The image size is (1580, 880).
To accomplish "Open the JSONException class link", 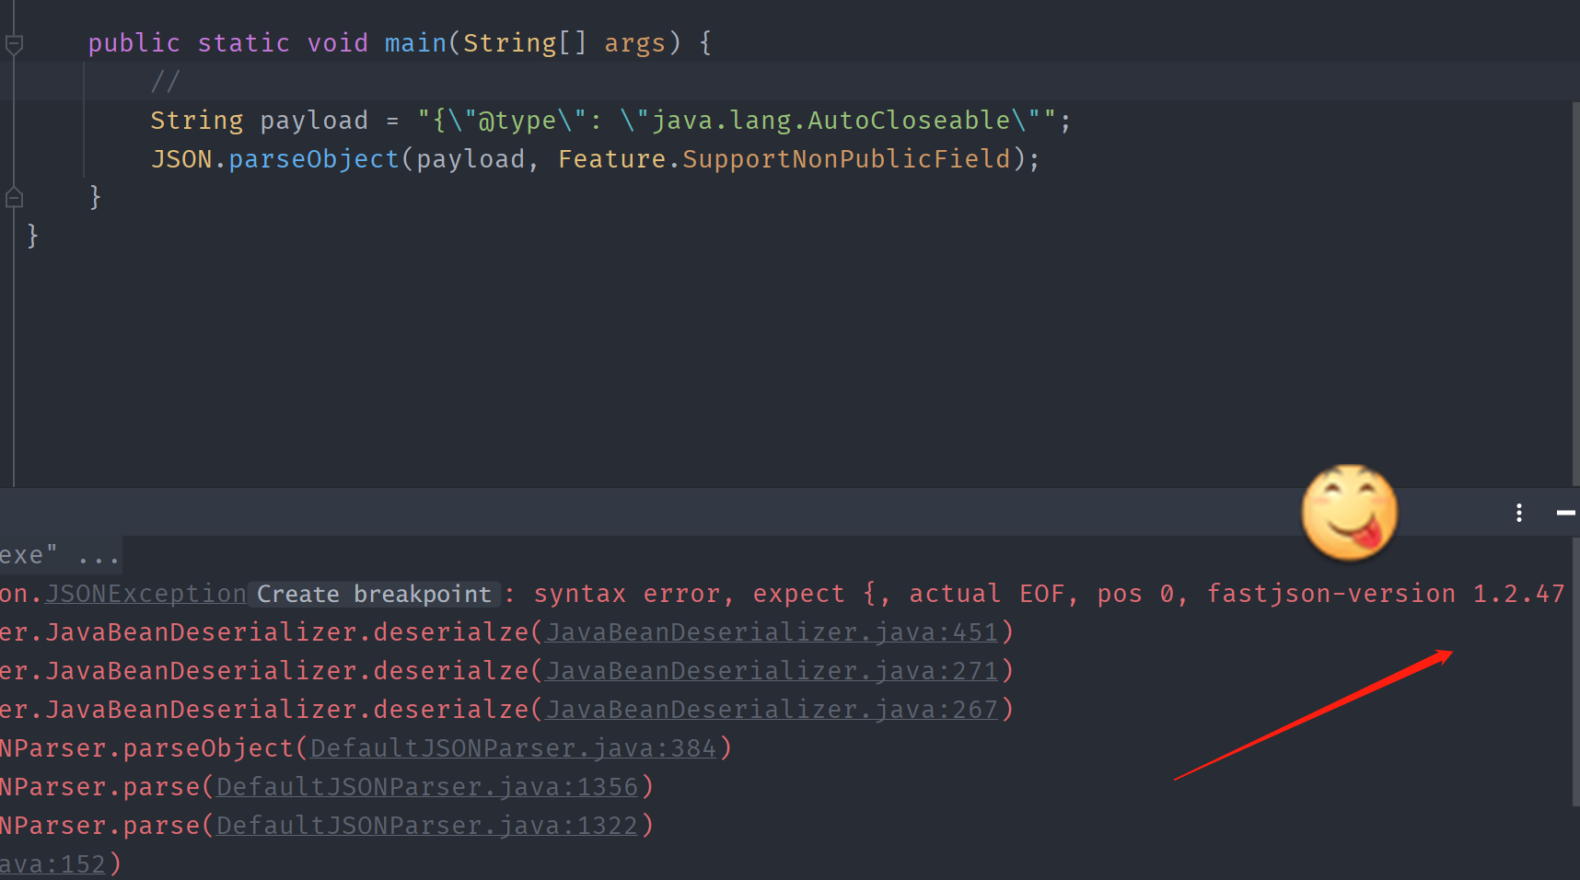I will [145, 594].
